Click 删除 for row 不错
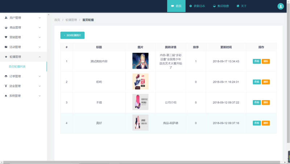The width and height of the screenshot is (290, 164). 266,103
